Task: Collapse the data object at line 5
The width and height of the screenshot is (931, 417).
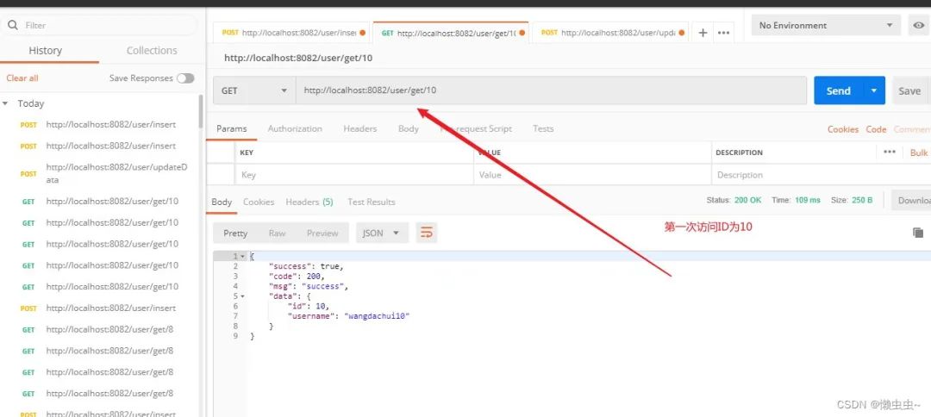Action: [x=242, y=296]
